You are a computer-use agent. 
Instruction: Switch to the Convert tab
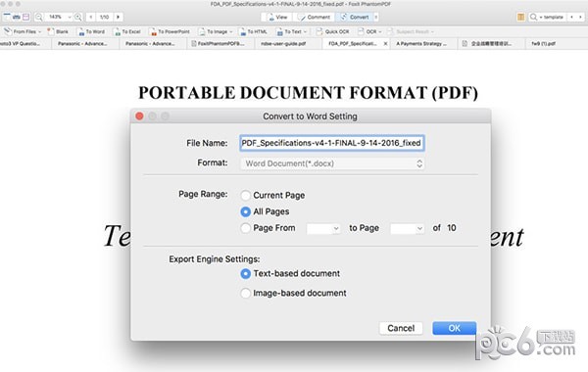355,17
